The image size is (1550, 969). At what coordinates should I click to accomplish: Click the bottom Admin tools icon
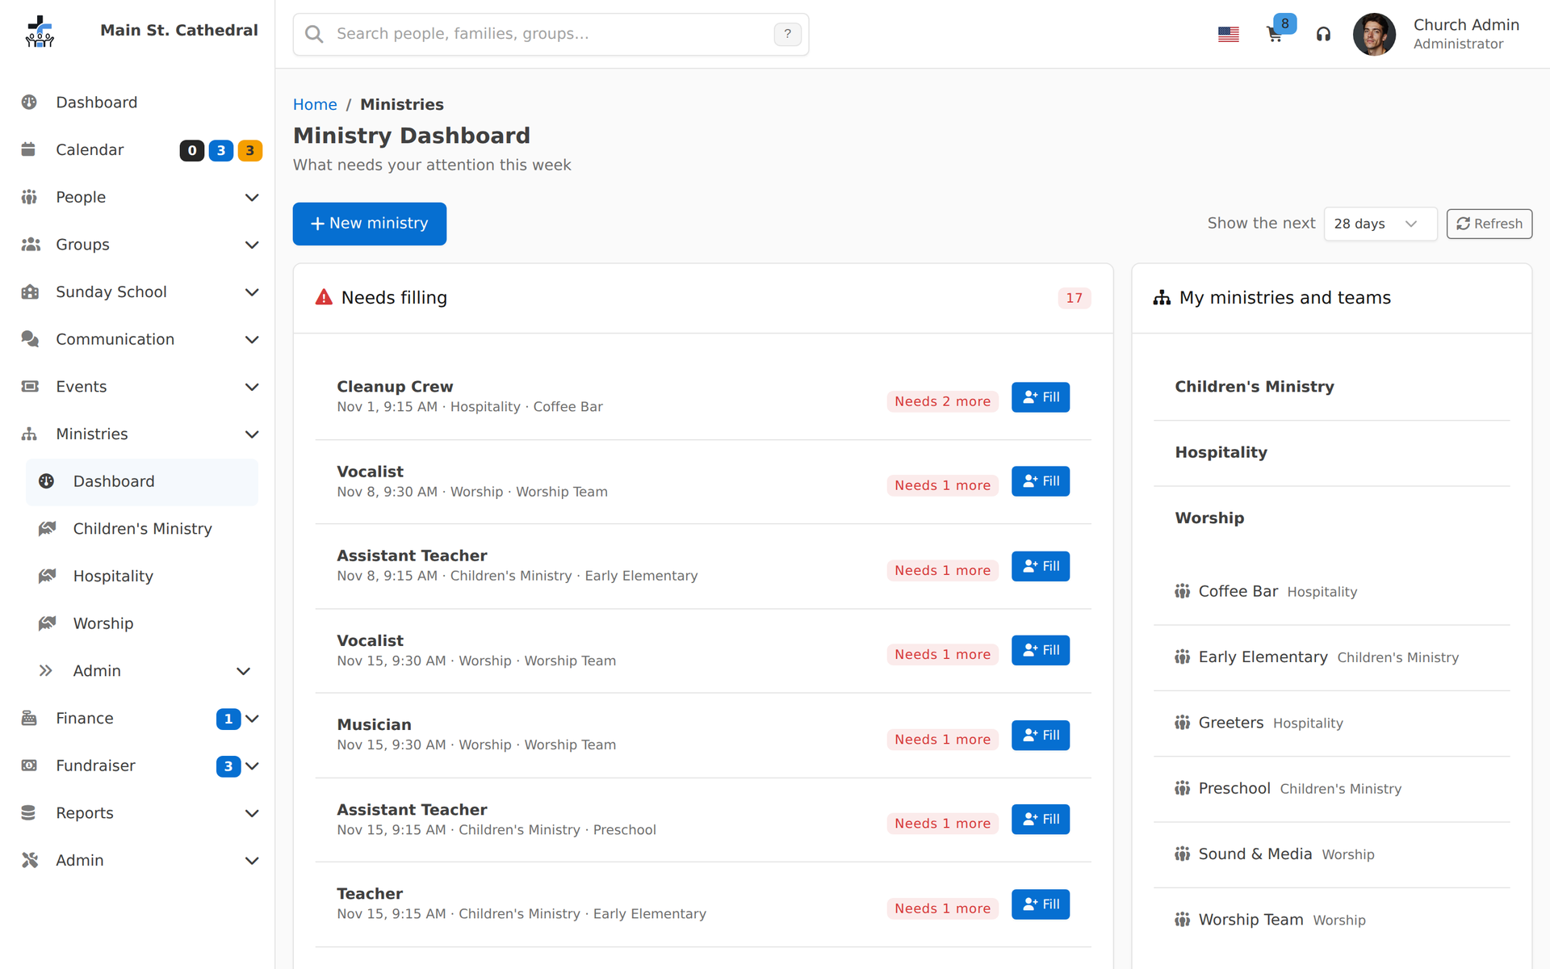pyautogui.click(x=30, y=860)
